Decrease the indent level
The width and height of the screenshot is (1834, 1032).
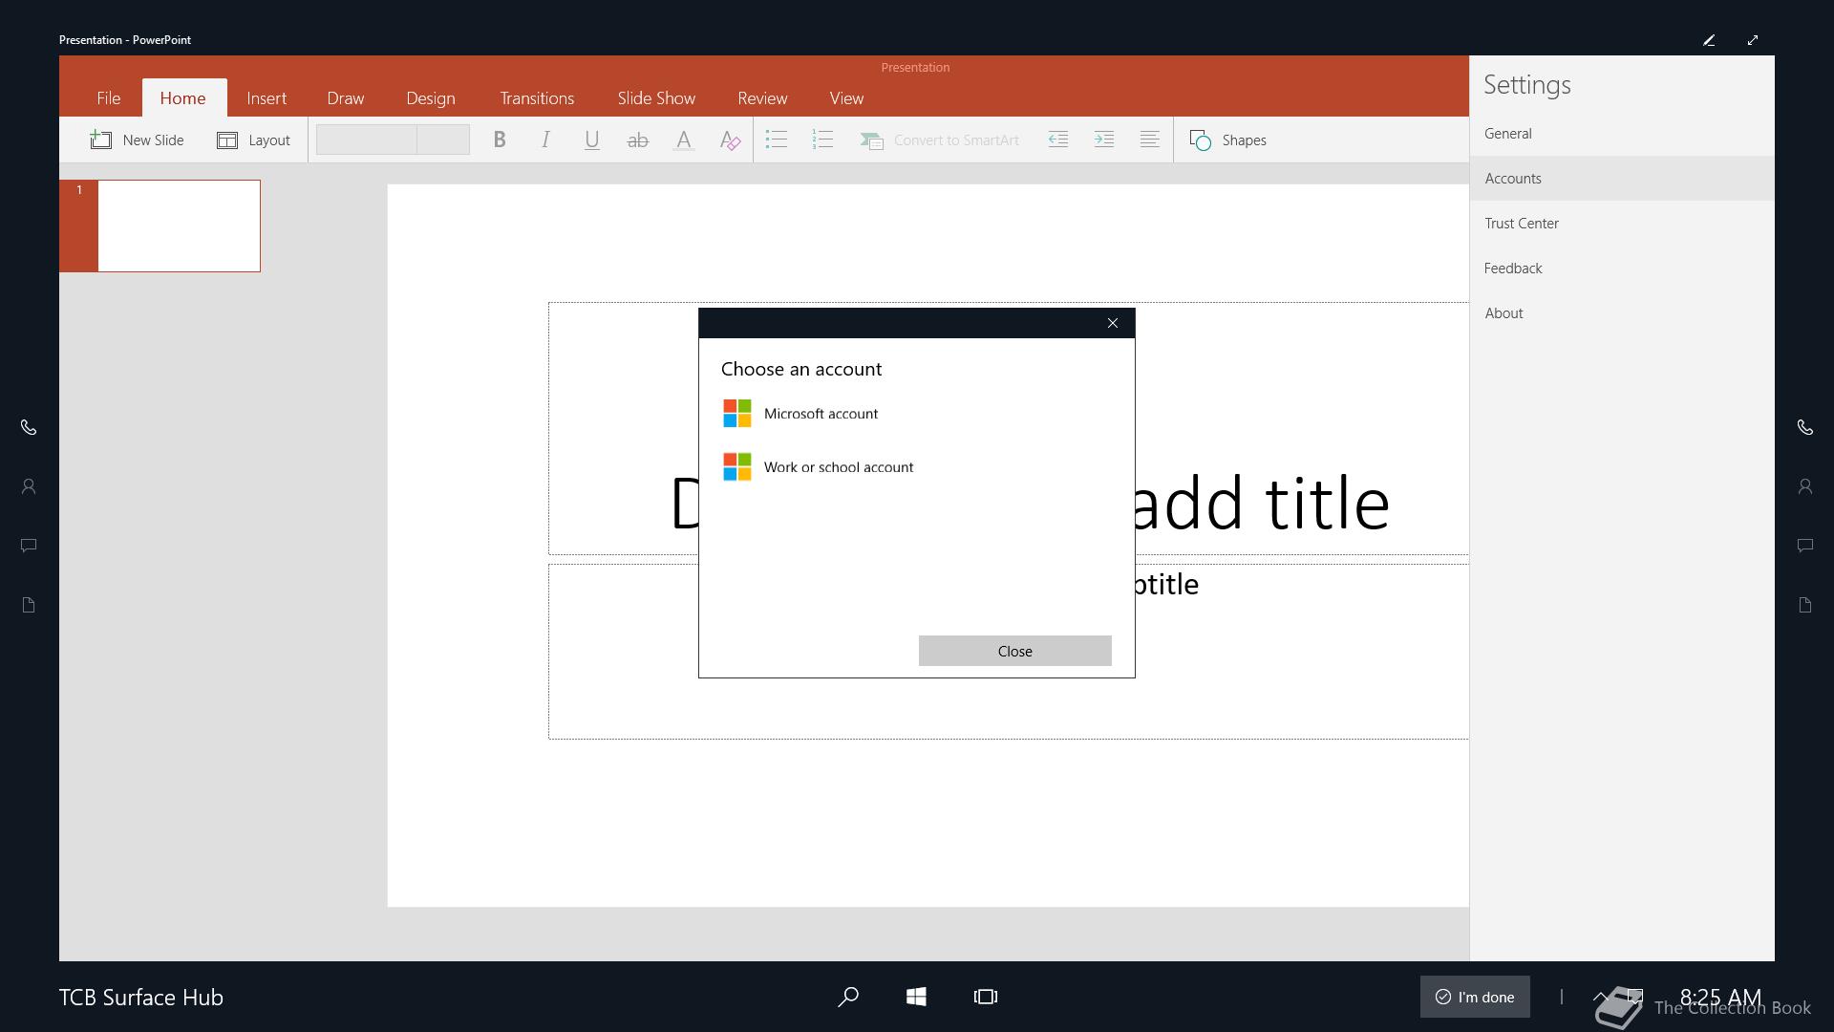pyautogui.click(x=1057, y=140)
